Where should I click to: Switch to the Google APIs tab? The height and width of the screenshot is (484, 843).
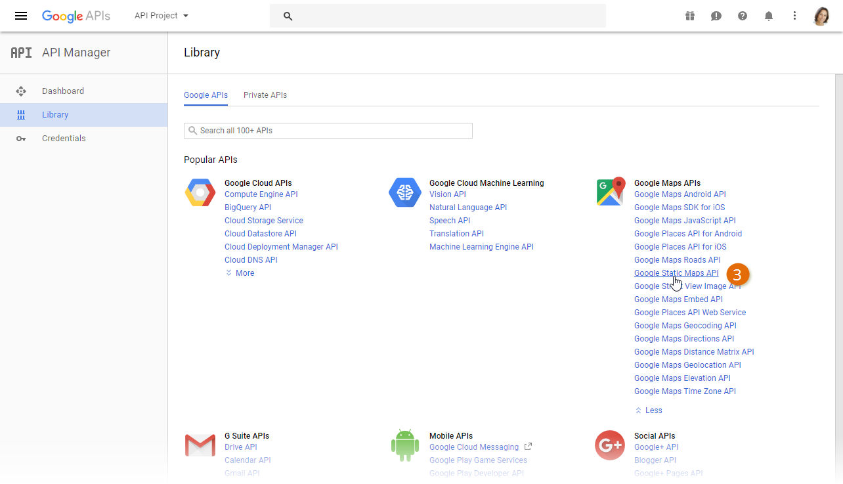[x=205, y=95]
